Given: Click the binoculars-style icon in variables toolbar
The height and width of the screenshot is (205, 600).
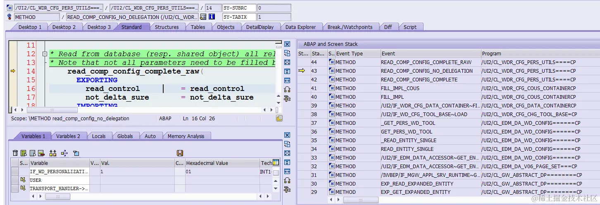Looking at the screenshot, I should [52, 153].
